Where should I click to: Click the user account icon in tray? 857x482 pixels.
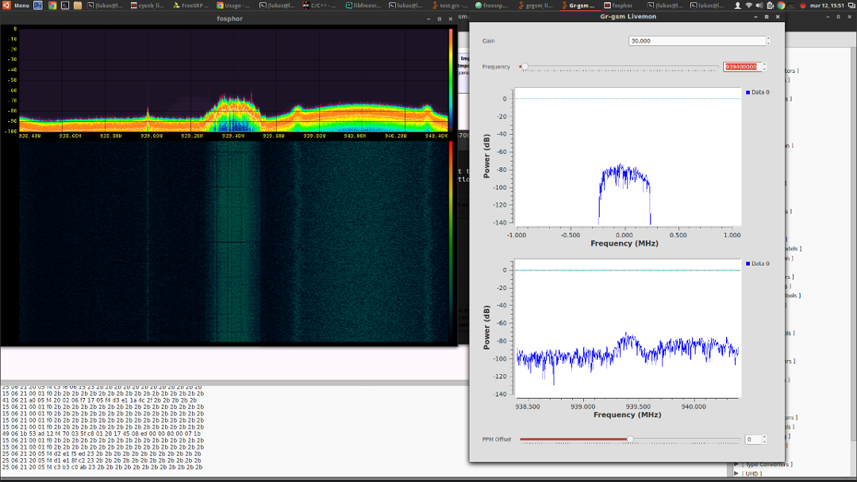[x=737, y=6]
